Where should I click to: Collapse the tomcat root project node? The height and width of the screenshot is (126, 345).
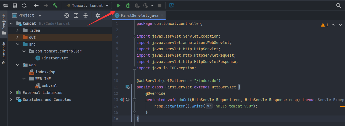11,23
